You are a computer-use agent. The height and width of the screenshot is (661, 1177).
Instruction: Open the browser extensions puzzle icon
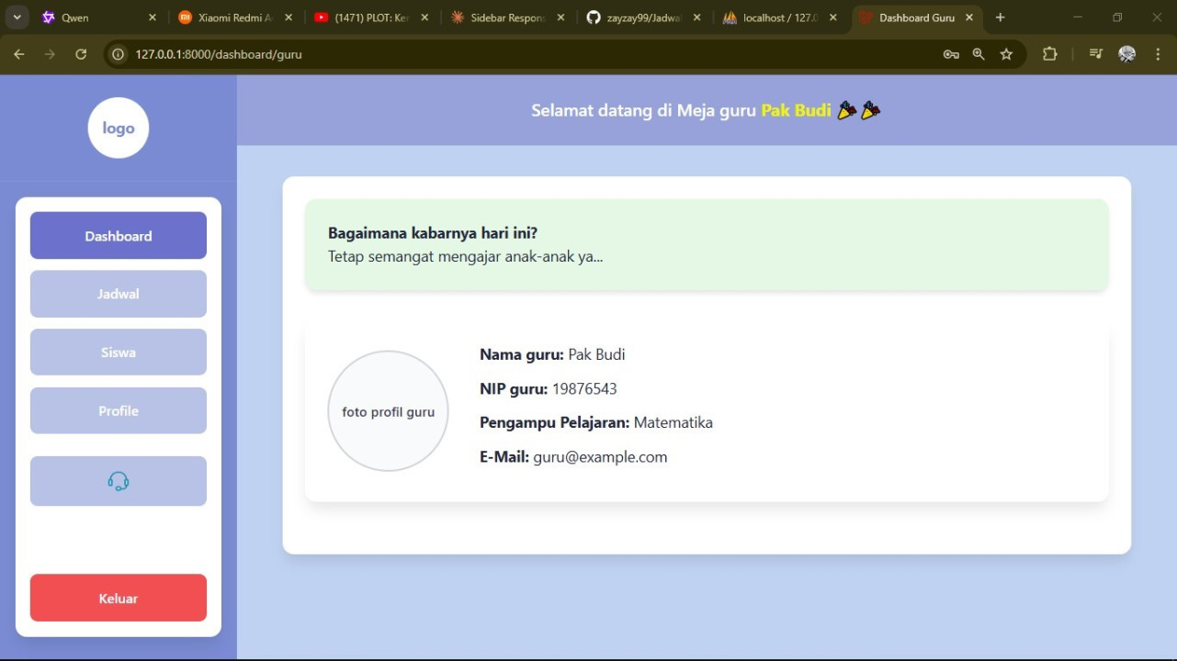tap(1049, 54)
